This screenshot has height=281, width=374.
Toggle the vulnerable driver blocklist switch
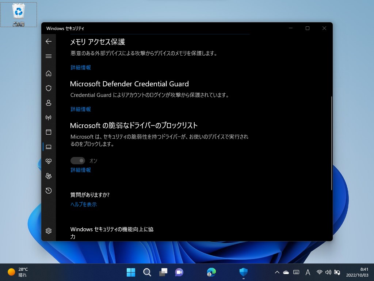78,160
